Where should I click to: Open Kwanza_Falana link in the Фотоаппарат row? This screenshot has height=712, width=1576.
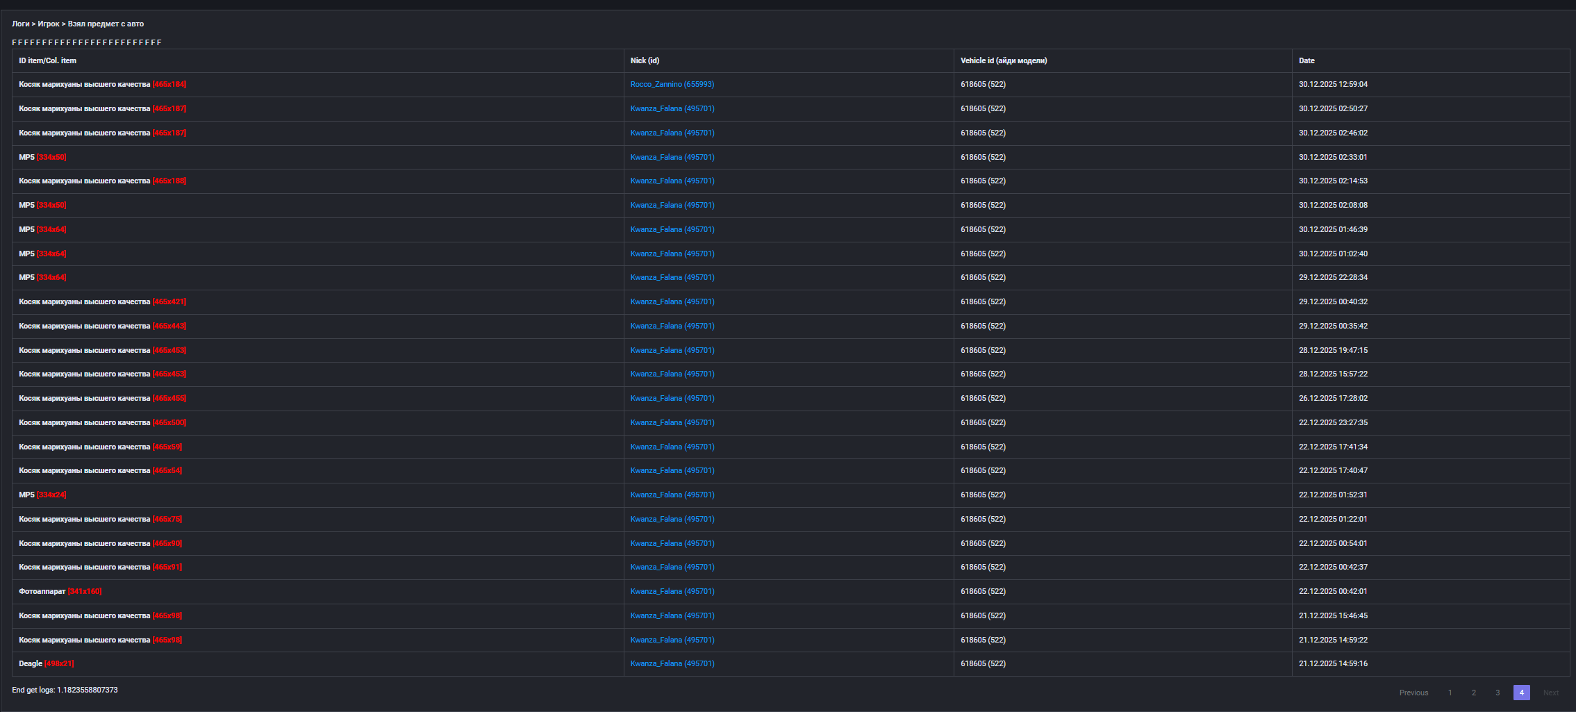coord(672,592)
